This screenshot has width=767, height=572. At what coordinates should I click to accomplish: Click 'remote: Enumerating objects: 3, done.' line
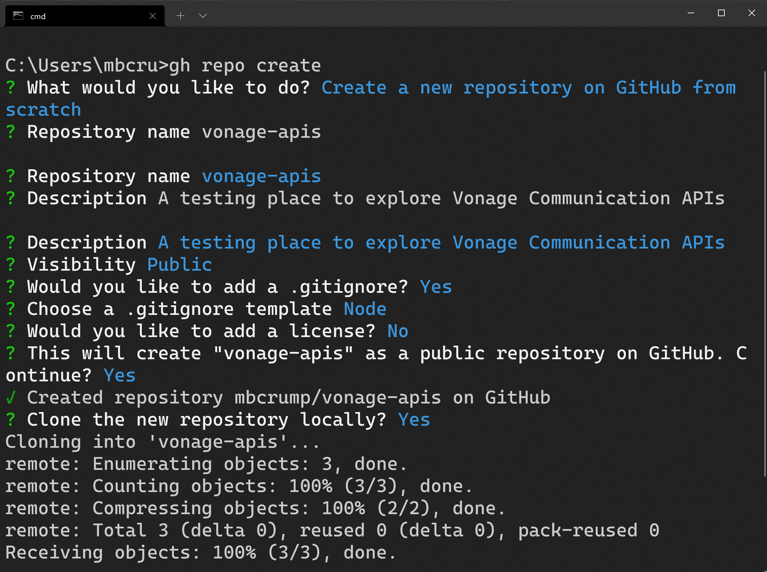click(x=206, y=464)
